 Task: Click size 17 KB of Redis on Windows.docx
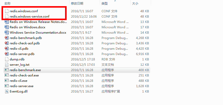coord(144,27)
